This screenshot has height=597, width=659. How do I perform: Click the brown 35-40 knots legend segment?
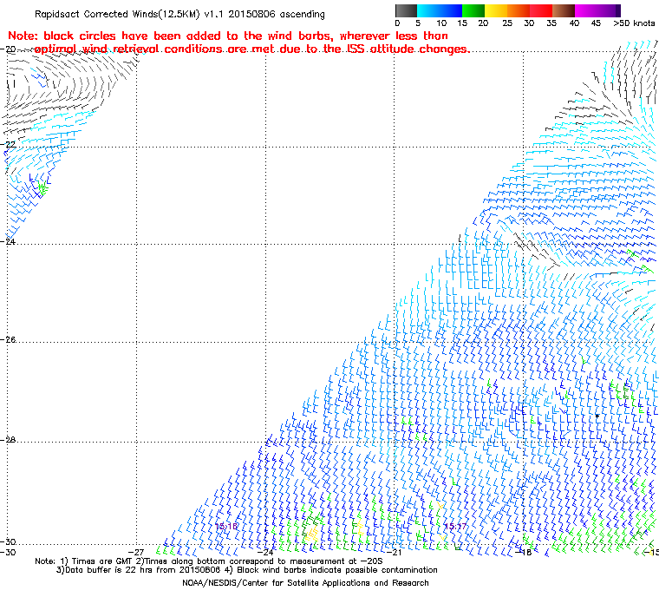pos(564,10)
